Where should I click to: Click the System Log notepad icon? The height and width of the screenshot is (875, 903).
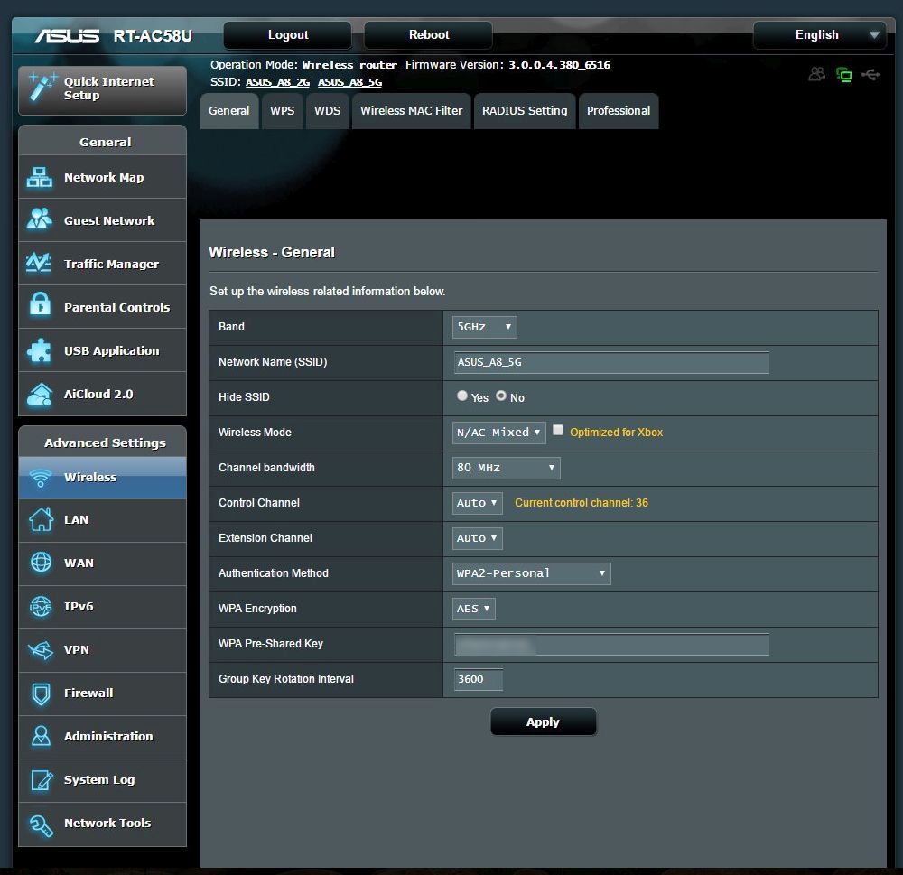[x=42, y=780]
